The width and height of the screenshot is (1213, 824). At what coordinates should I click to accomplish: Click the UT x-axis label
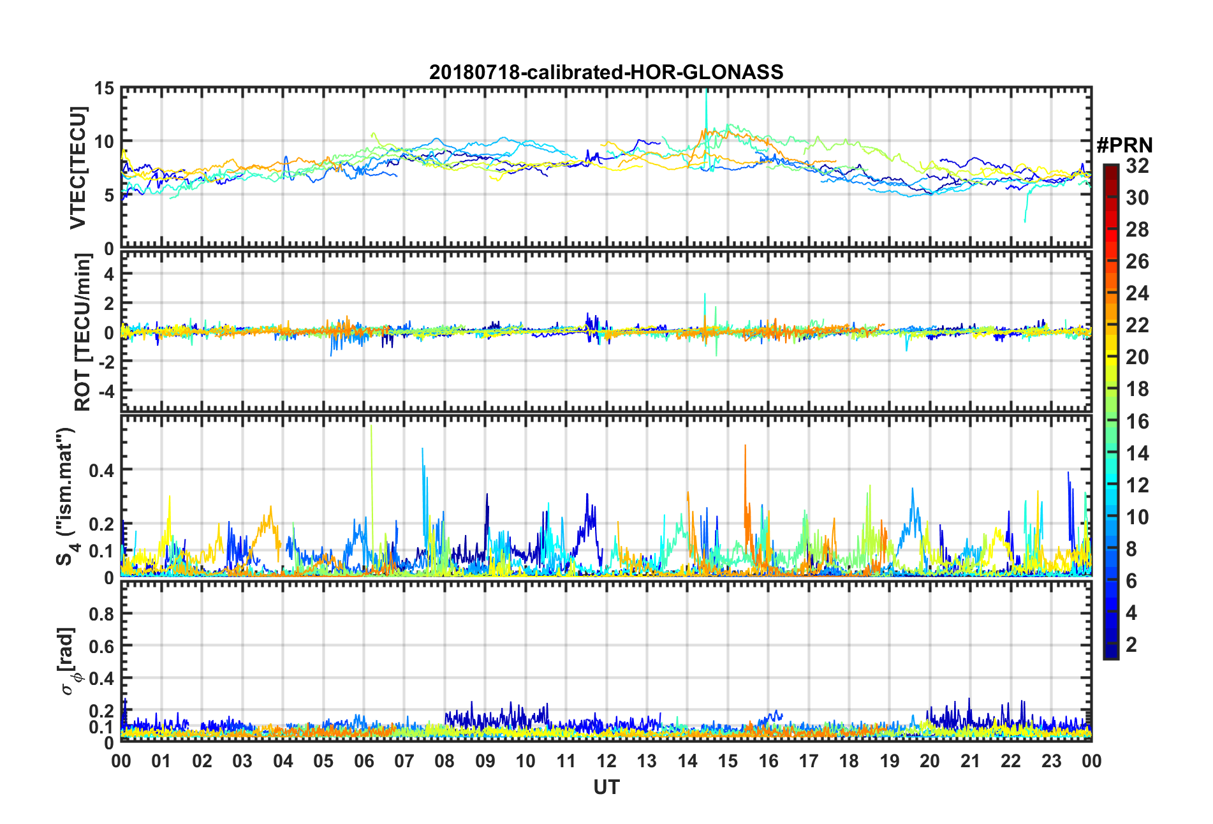606,788
